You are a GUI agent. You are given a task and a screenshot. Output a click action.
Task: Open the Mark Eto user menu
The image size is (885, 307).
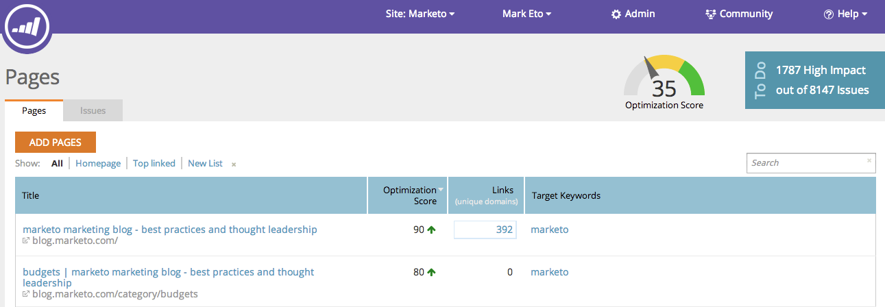pyautogui.click(x=526, y=14)
